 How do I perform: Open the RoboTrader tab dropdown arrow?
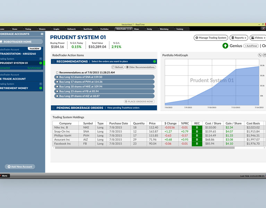130,29
